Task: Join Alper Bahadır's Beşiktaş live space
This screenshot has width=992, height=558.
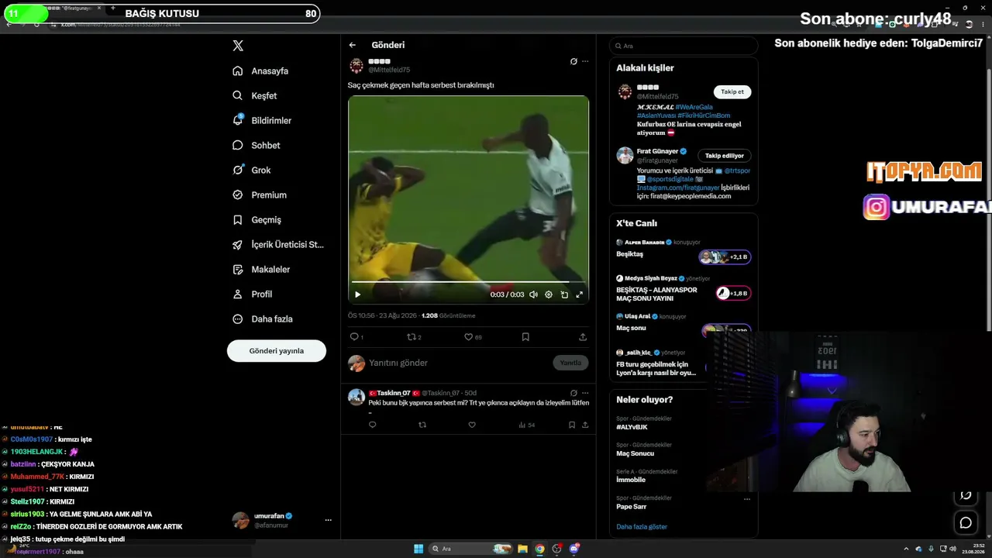Action: [725, 257]
